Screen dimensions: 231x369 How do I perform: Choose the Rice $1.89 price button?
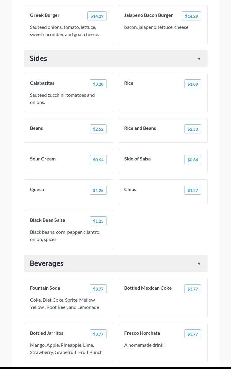pos(193,84)
